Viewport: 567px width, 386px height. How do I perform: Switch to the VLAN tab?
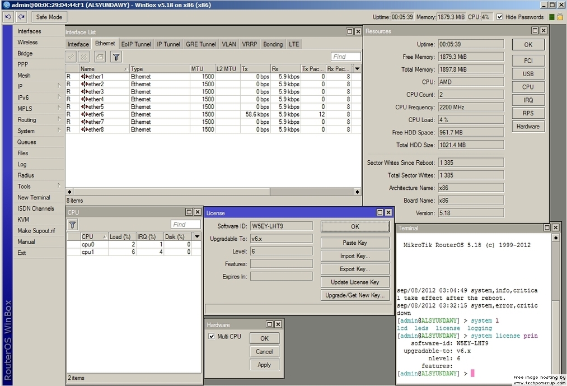click(x=228, y=44)
